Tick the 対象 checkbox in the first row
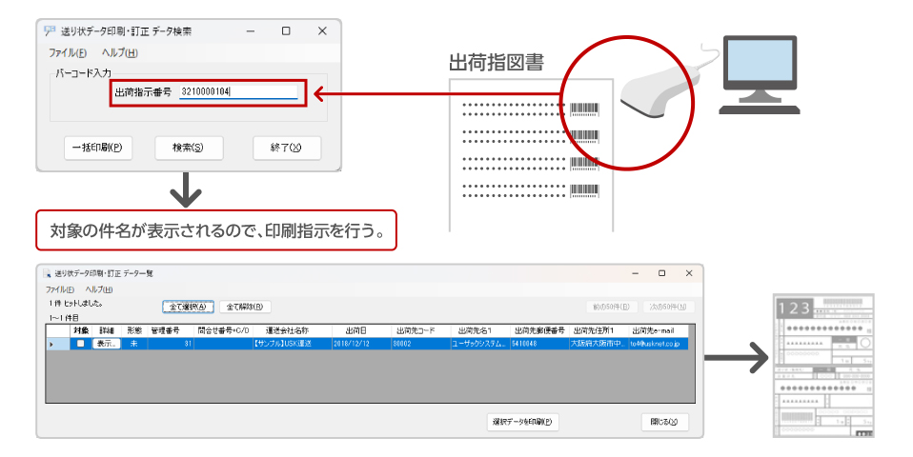 [x=81, y=344]
